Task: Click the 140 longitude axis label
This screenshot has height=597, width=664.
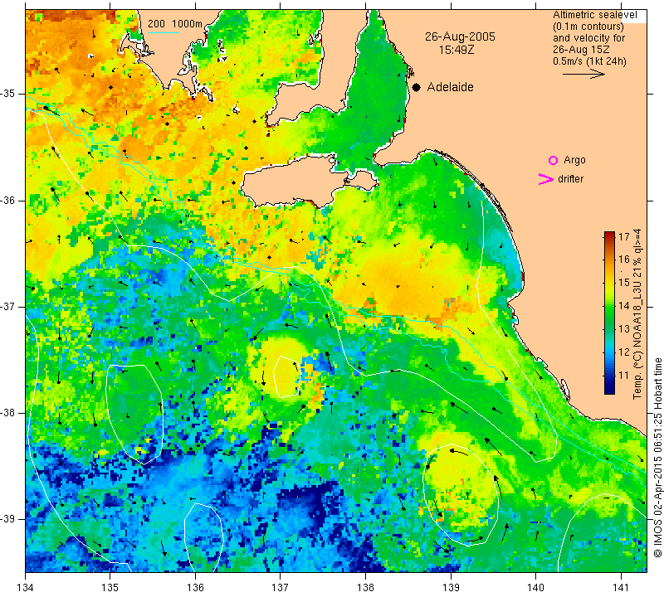Action: (535, 588)
